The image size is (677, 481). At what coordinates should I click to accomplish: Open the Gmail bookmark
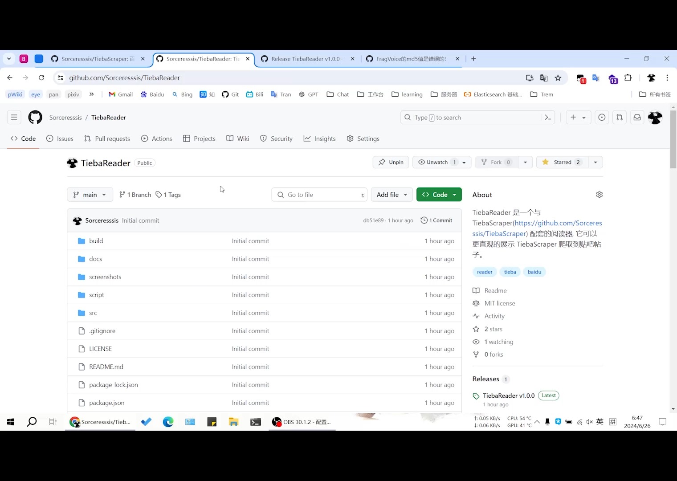pos(121,94)
